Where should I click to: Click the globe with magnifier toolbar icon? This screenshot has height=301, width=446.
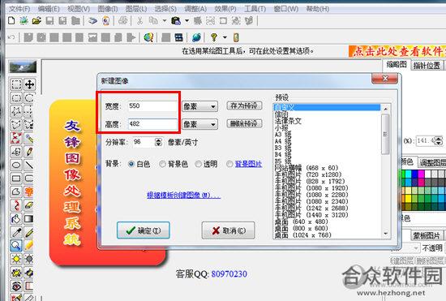coord(148,37)
